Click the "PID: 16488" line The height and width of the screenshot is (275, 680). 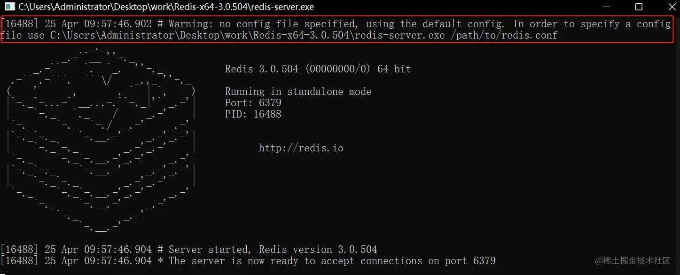pos(253,114)
